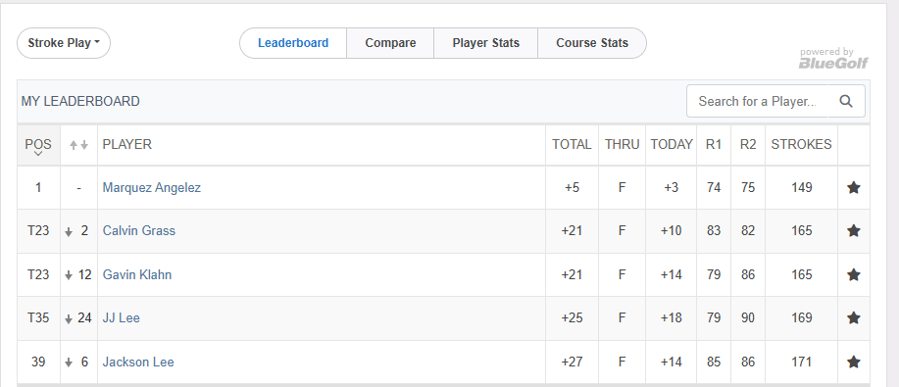Select the Course Stats tab

592,43
